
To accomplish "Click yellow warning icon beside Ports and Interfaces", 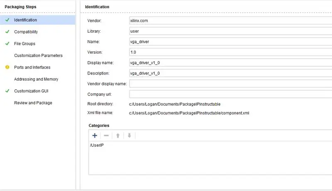I will click(x=7, y=67).
